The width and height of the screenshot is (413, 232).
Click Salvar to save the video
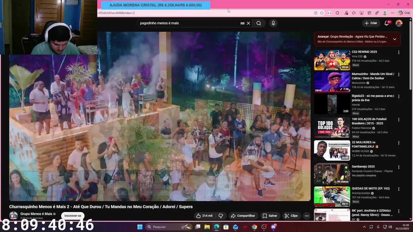tap(270, 216)
